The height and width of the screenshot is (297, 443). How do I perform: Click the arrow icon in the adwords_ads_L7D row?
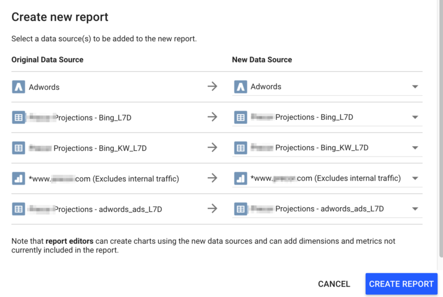coord(212,208)
